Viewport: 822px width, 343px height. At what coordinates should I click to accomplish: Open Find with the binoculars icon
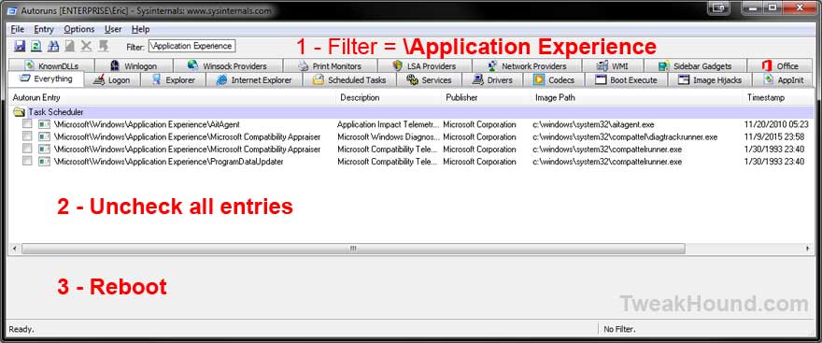[53, 46]
